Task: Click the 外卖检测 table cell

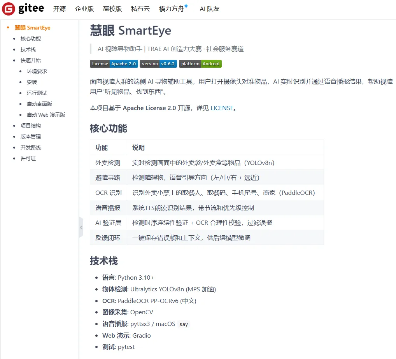Action: pyautogui.click(x=109, y=163)
